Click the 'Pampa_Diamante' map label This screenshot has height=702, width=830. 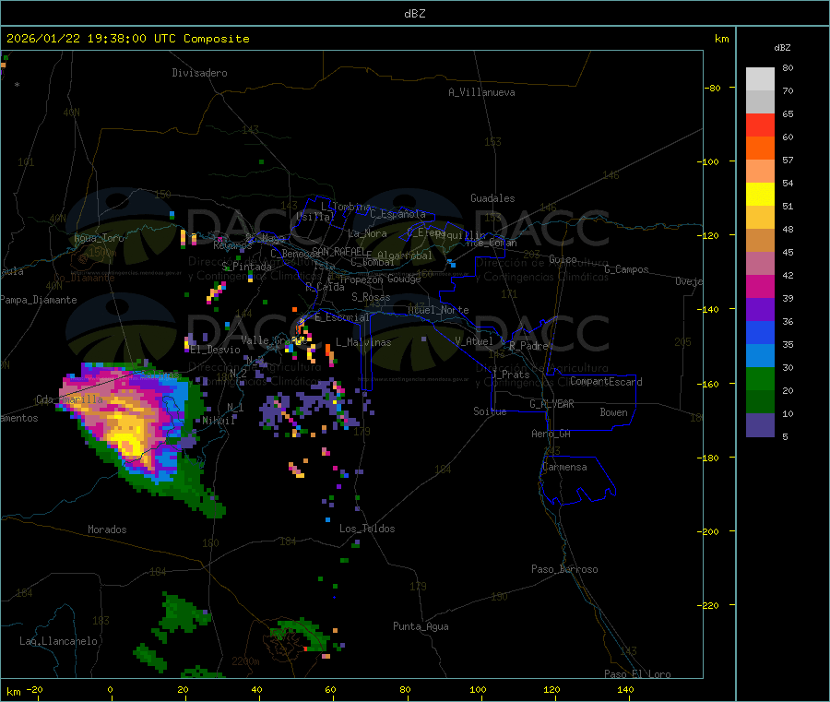pyautogui.click(x=38, y=300)
